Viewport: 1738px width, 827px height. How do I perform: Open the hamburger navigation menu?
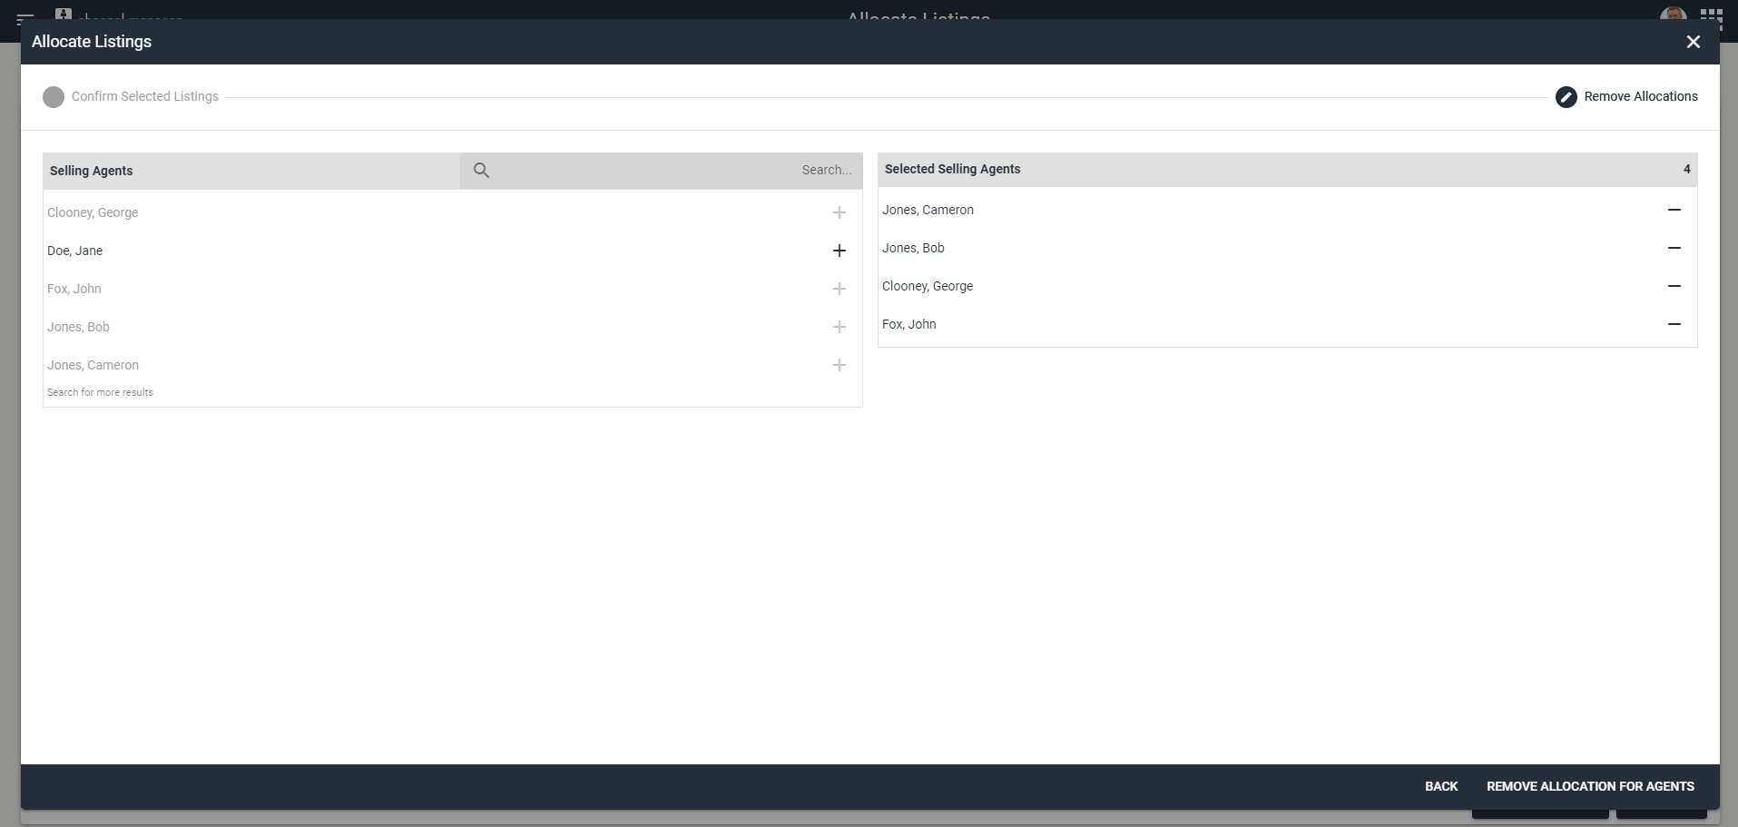click(25, 15)
